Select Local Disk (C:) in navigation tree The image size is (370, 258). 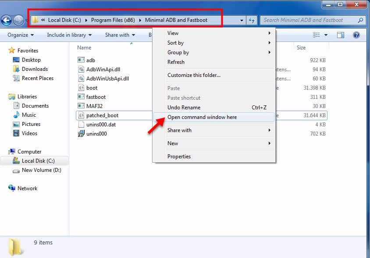[38, 161]
